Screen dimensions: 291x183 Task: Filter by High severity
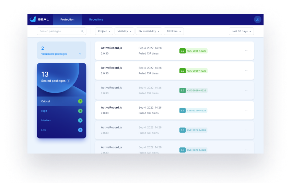click(44, 111)
